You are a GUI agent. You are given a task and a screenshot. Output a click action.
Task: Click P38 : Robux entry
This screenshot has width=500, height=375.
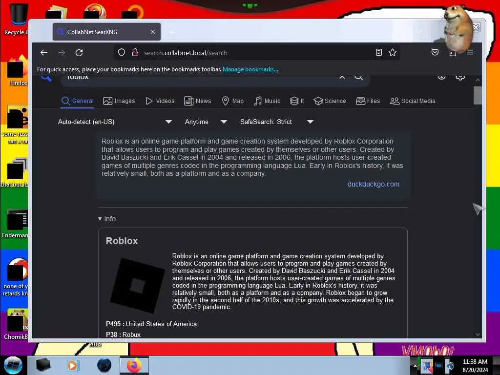pyautogui.click(x=124, y=334)
